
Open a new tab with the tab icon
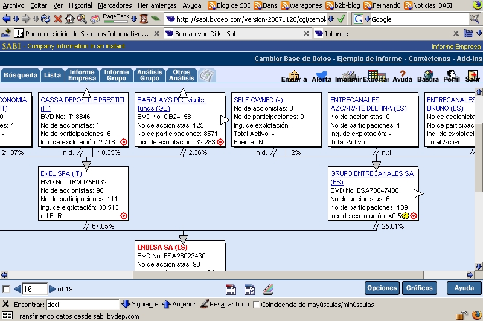point(6,33)
